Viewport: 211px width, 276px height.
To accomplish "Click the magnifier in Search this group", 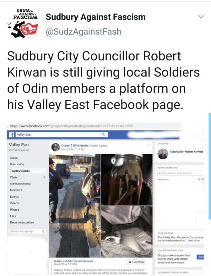I will [43, 231].
